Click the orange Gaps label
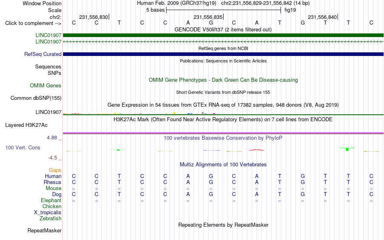This screenshot has width=384, height=240. (55, 170)
